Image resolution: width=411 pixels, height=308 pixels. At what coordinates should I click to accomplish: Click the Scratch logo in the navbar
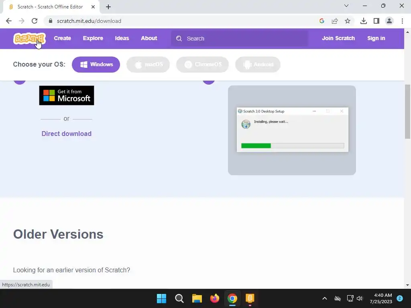click(29, 38)
